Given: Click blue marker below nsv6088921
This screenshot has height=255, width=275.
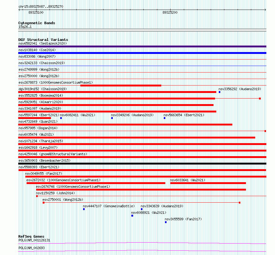Looking at the screenshot, I should (x=132, y=216).
